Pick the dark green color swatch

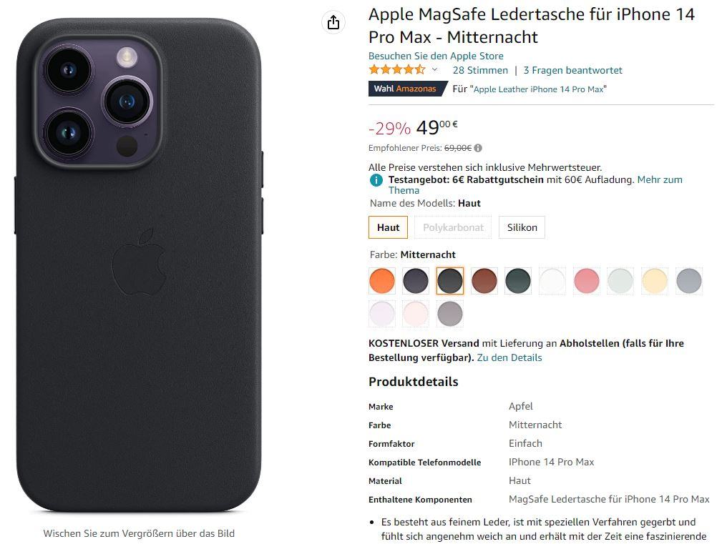pyautogui.click(x=518, y=280)
